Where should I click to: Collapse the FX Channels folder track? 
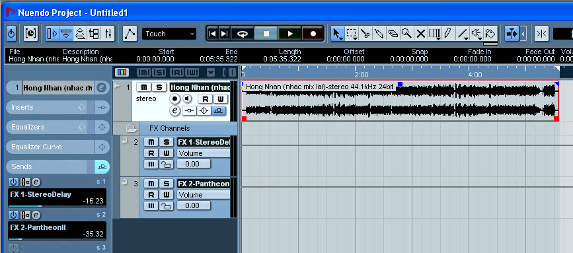pyautogui.click(x=131, y=128)
